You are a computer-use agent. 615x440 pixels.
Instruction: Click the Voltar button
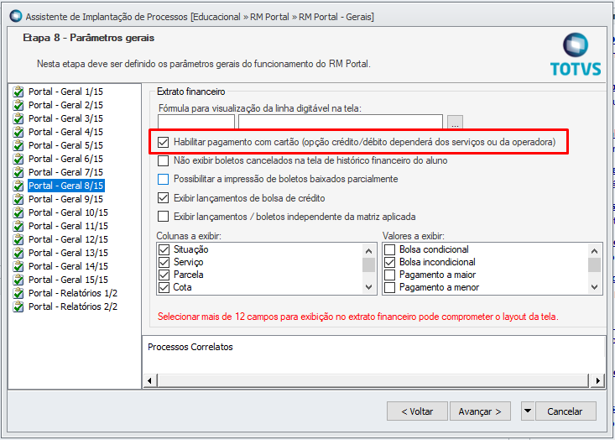(417, 411)
